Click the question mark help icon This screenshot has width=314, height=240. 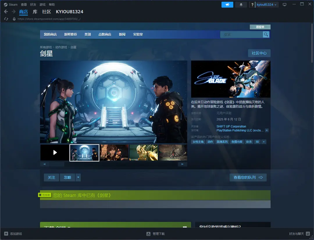[252, 5]
